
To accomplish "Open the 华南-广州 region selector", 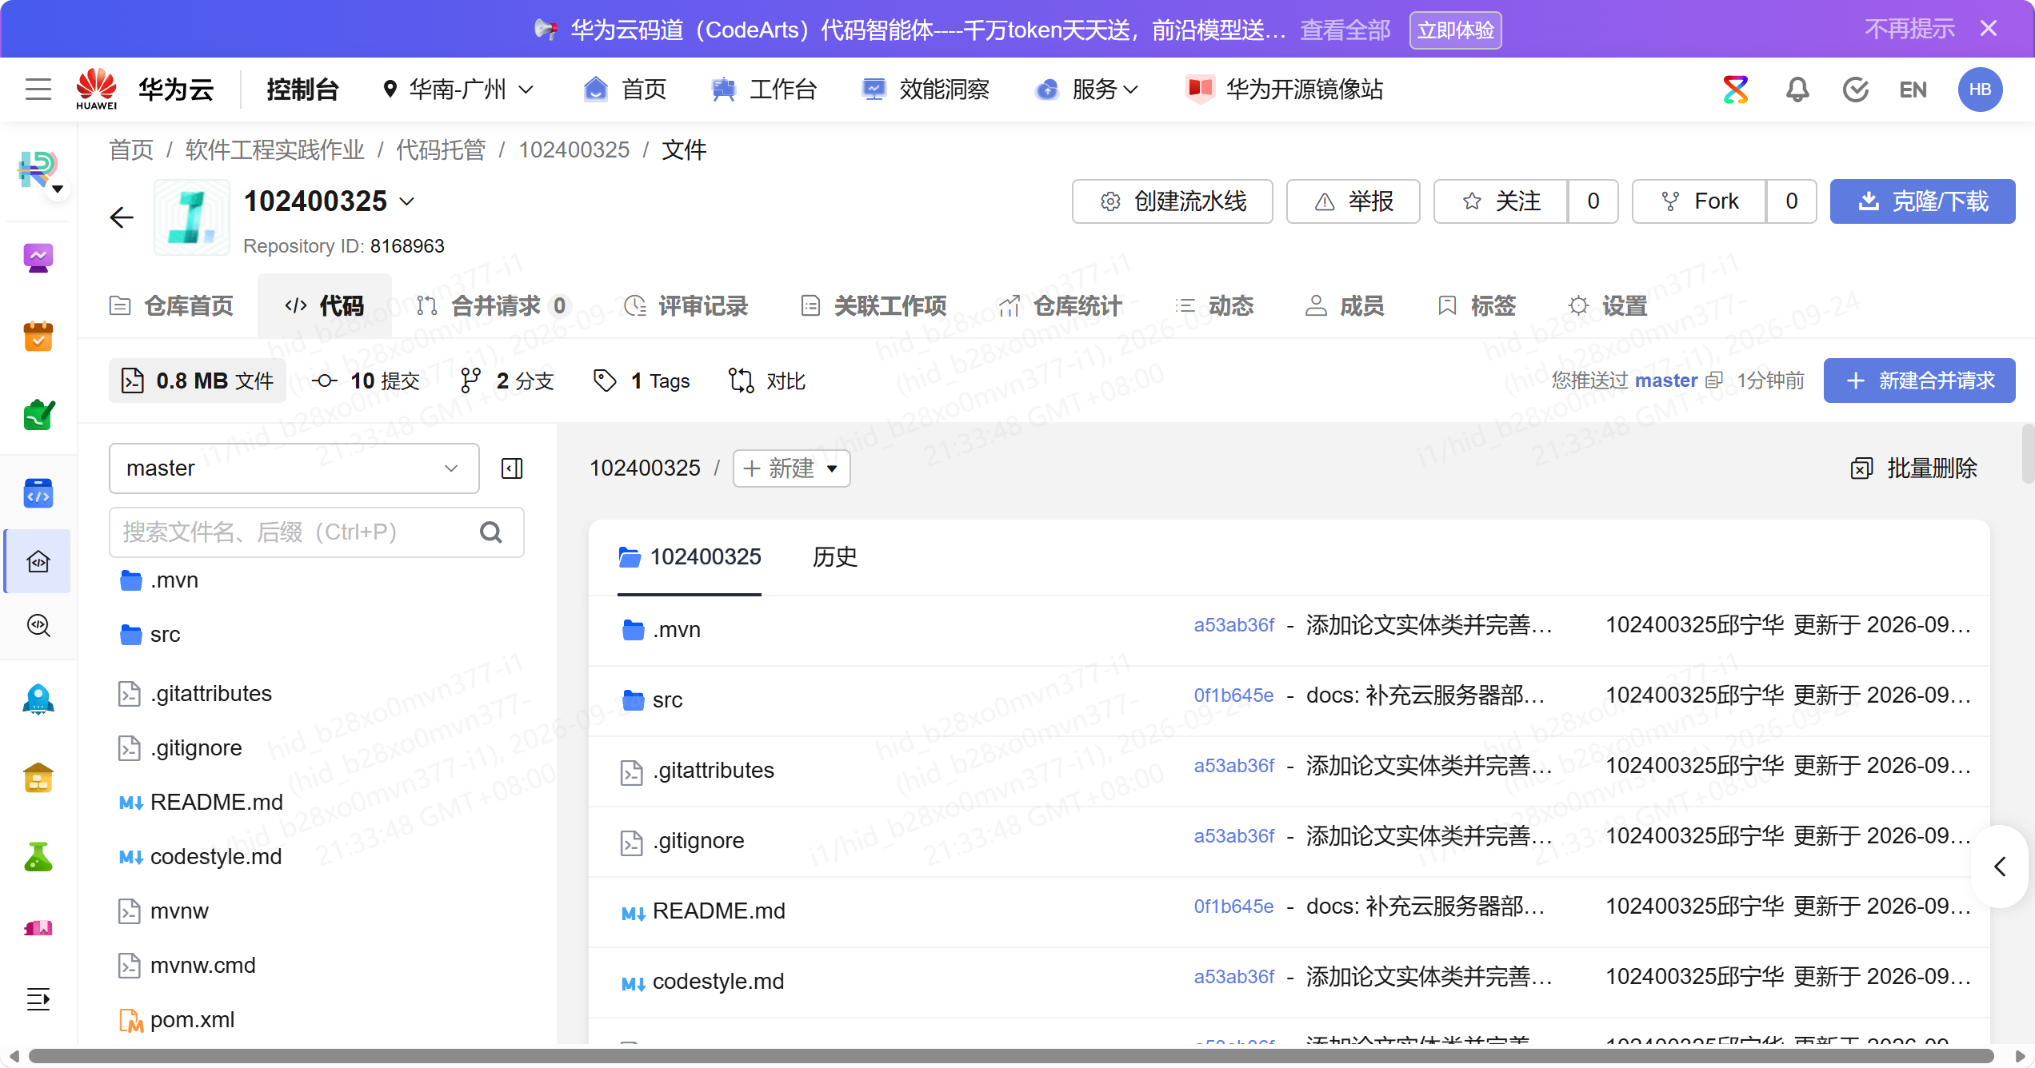I will pos(458,90).
